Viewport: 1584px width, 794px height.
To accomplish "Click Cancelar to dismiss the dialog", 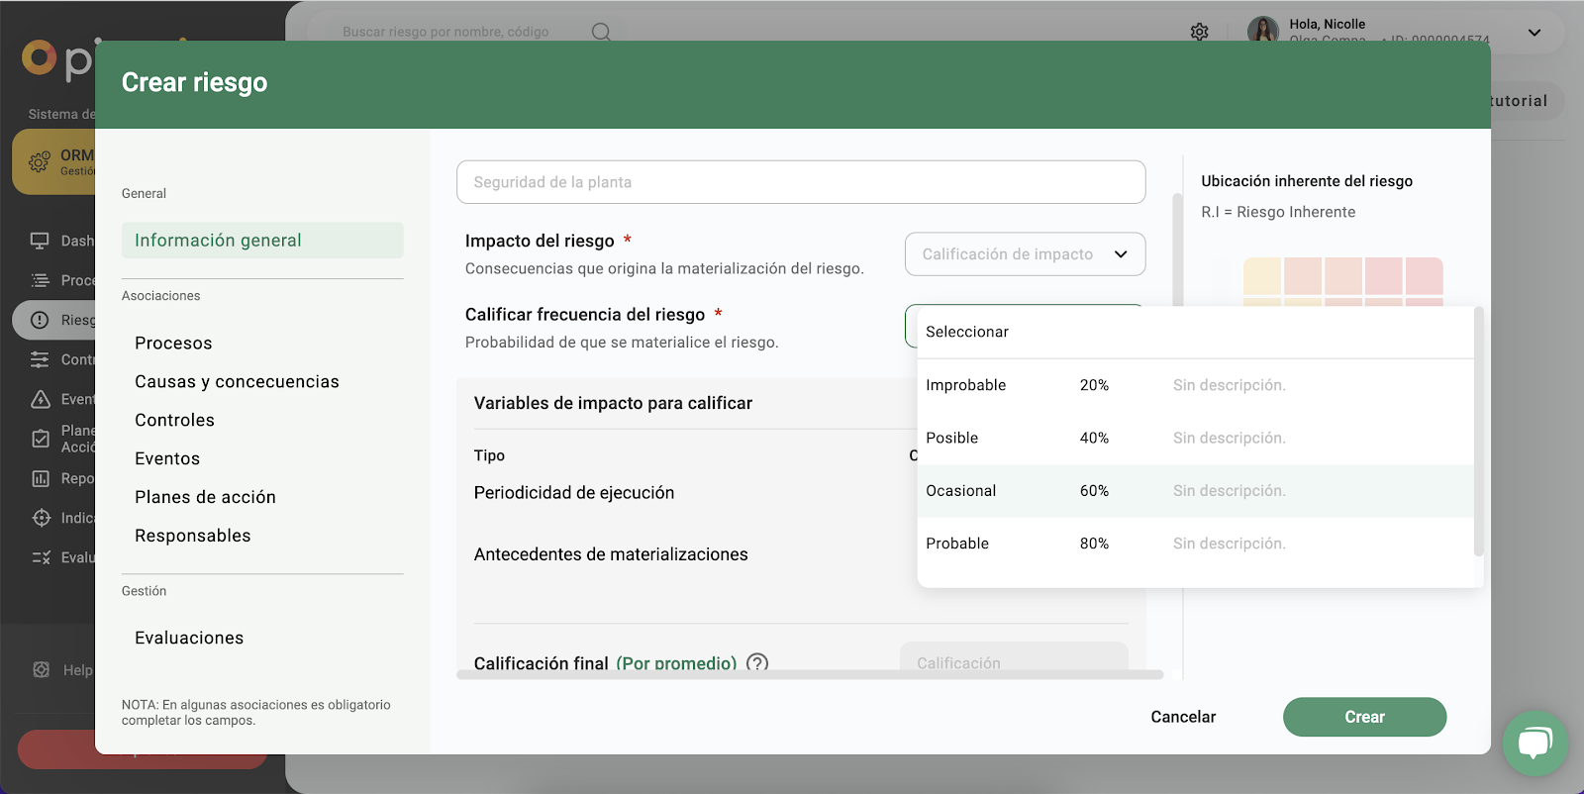I will (1183, 717).
